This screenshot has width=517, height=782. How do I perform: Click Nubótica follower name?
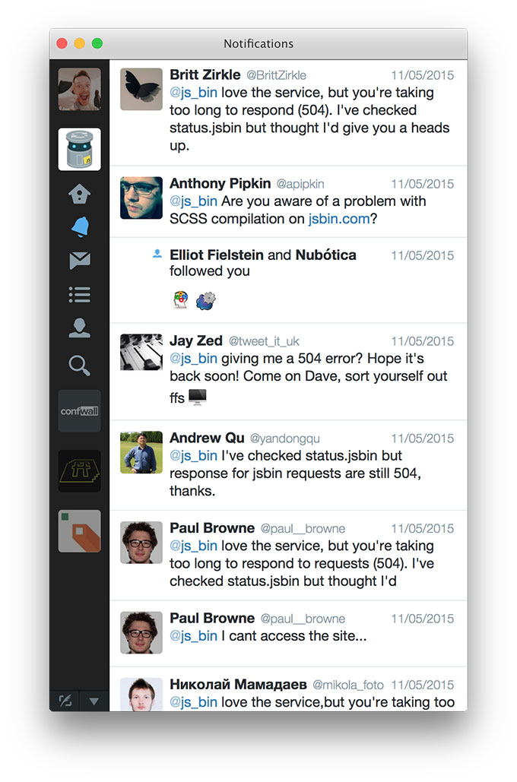point(326,255)
